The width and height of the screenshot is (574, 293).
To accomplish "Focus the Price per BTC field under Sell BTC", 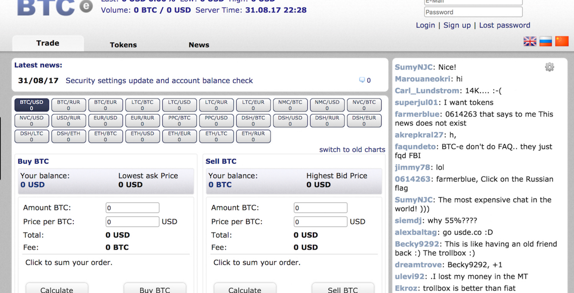I will (x=320, y=222).
